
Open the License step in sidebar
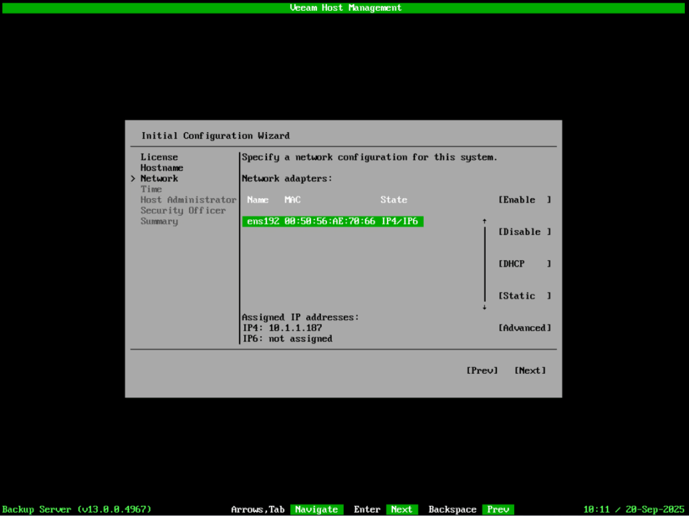point(159,157)
